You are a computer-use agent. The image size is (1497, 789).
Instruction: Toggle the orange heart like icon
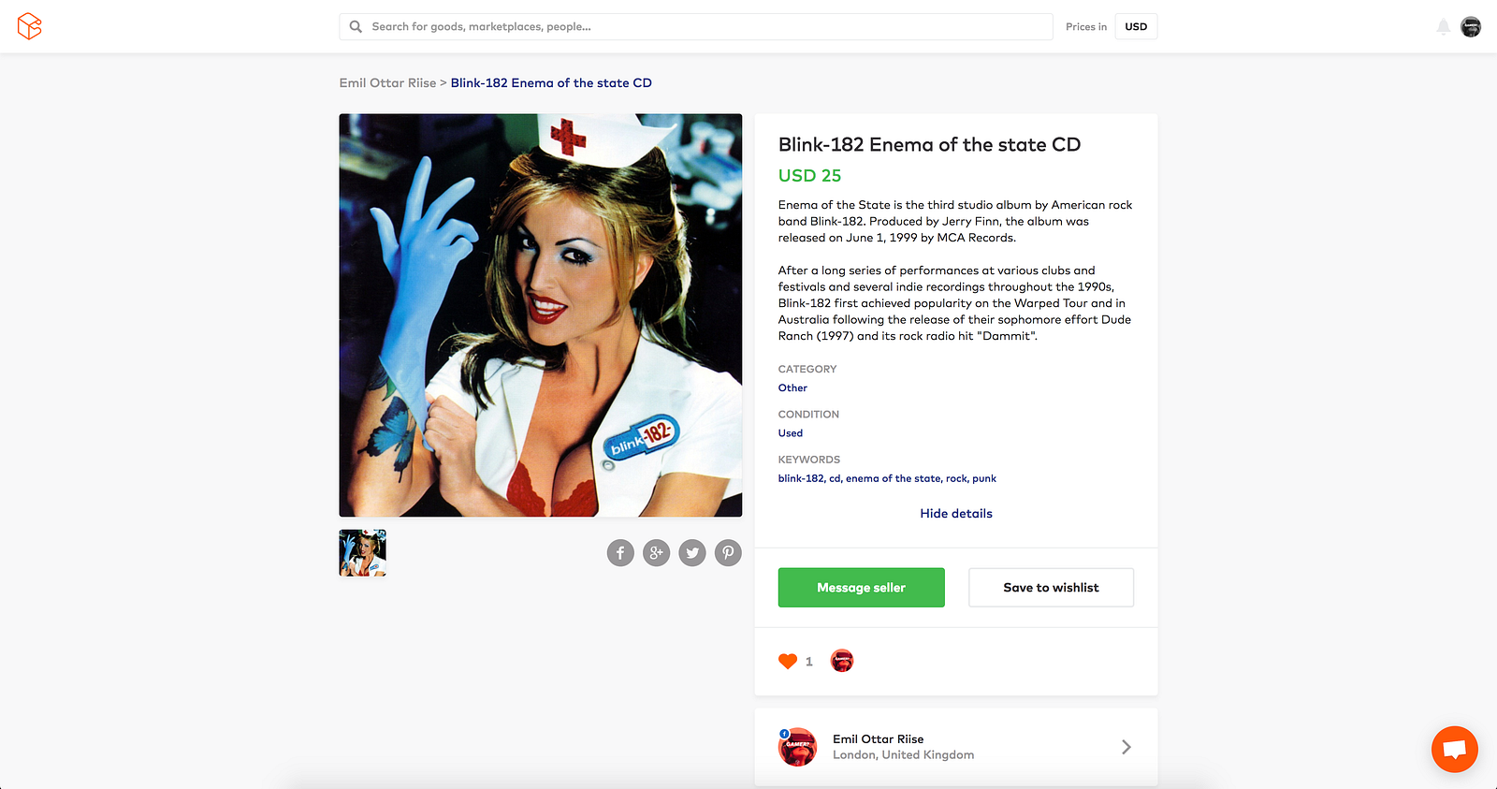(x=788, y=661)
